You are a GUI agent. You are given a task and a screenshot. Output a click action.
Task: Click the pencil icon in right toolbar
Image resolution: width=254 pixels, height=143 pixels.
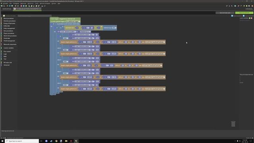(x=239, y=6)
